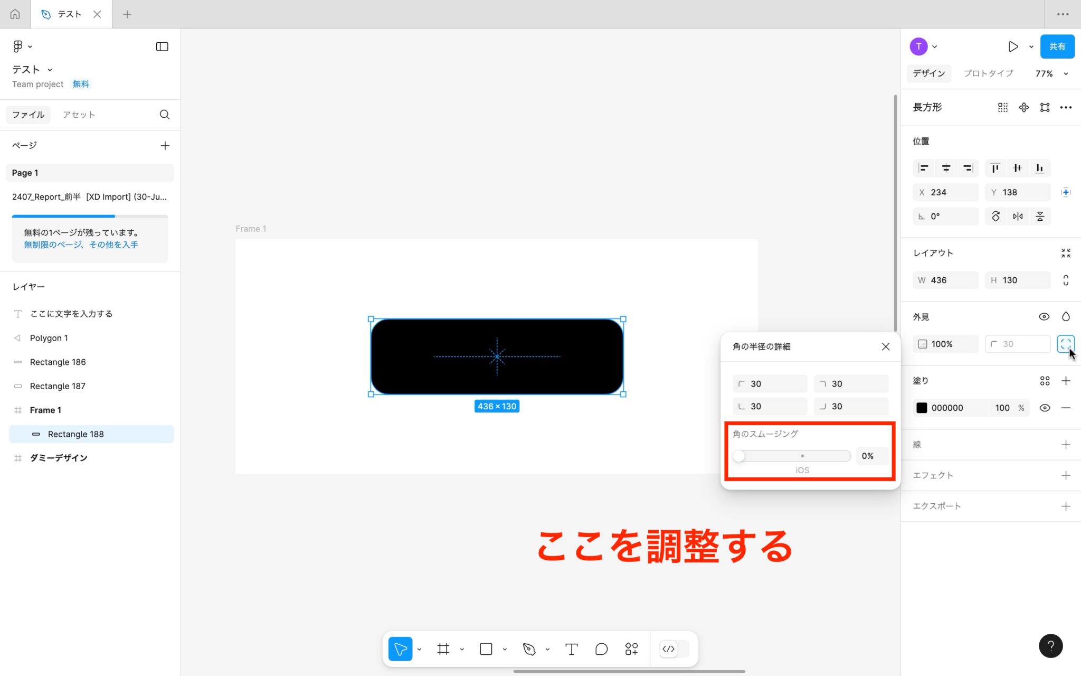The width and height of the screenshot is (1081, 676).
Task: Open Dev mode with the </> icon
Action: 668,649
